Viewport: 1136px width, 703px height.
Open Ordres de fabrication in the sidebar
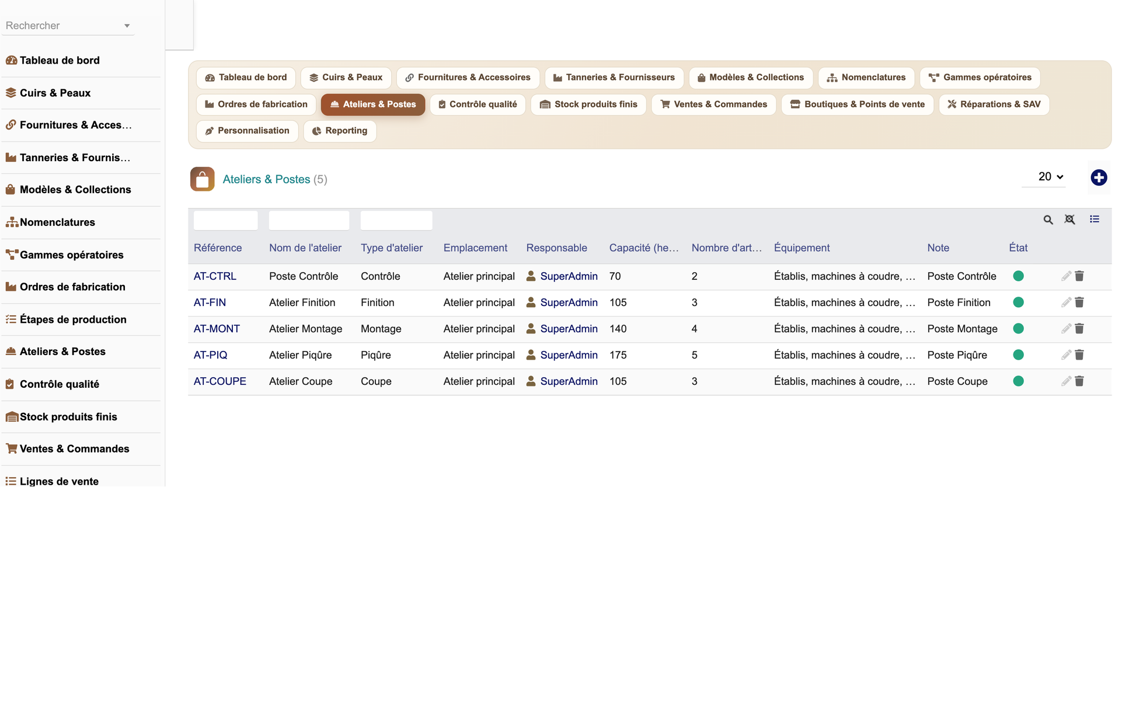[x=72, y=287]
